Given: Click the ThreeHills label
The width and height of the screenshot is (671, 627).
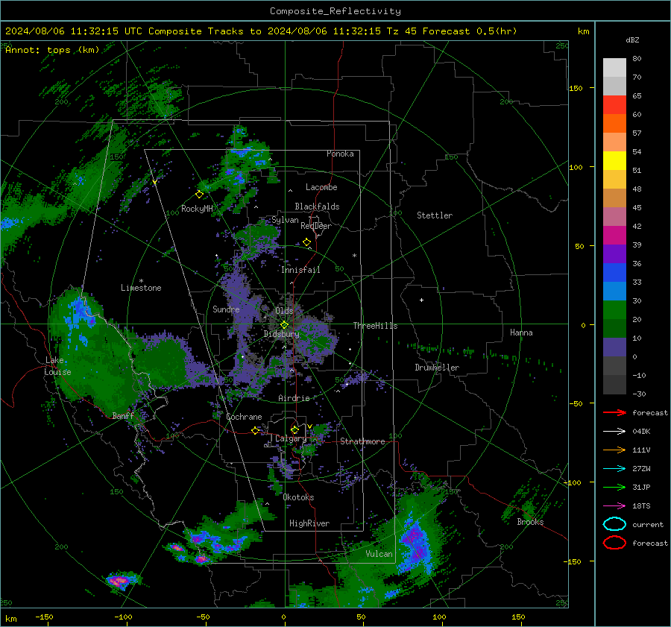Looking at the screenshot, I should 375,326.
